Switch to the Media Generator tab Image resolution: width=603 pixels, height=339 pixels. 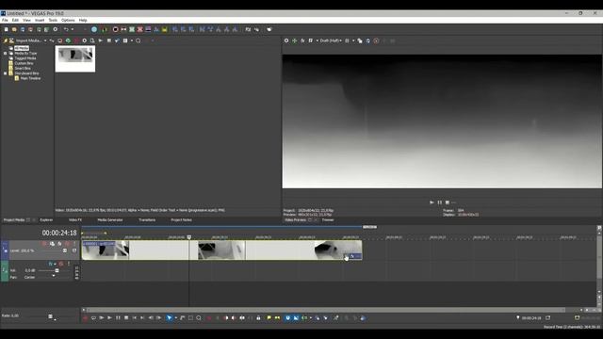(110, 219)
